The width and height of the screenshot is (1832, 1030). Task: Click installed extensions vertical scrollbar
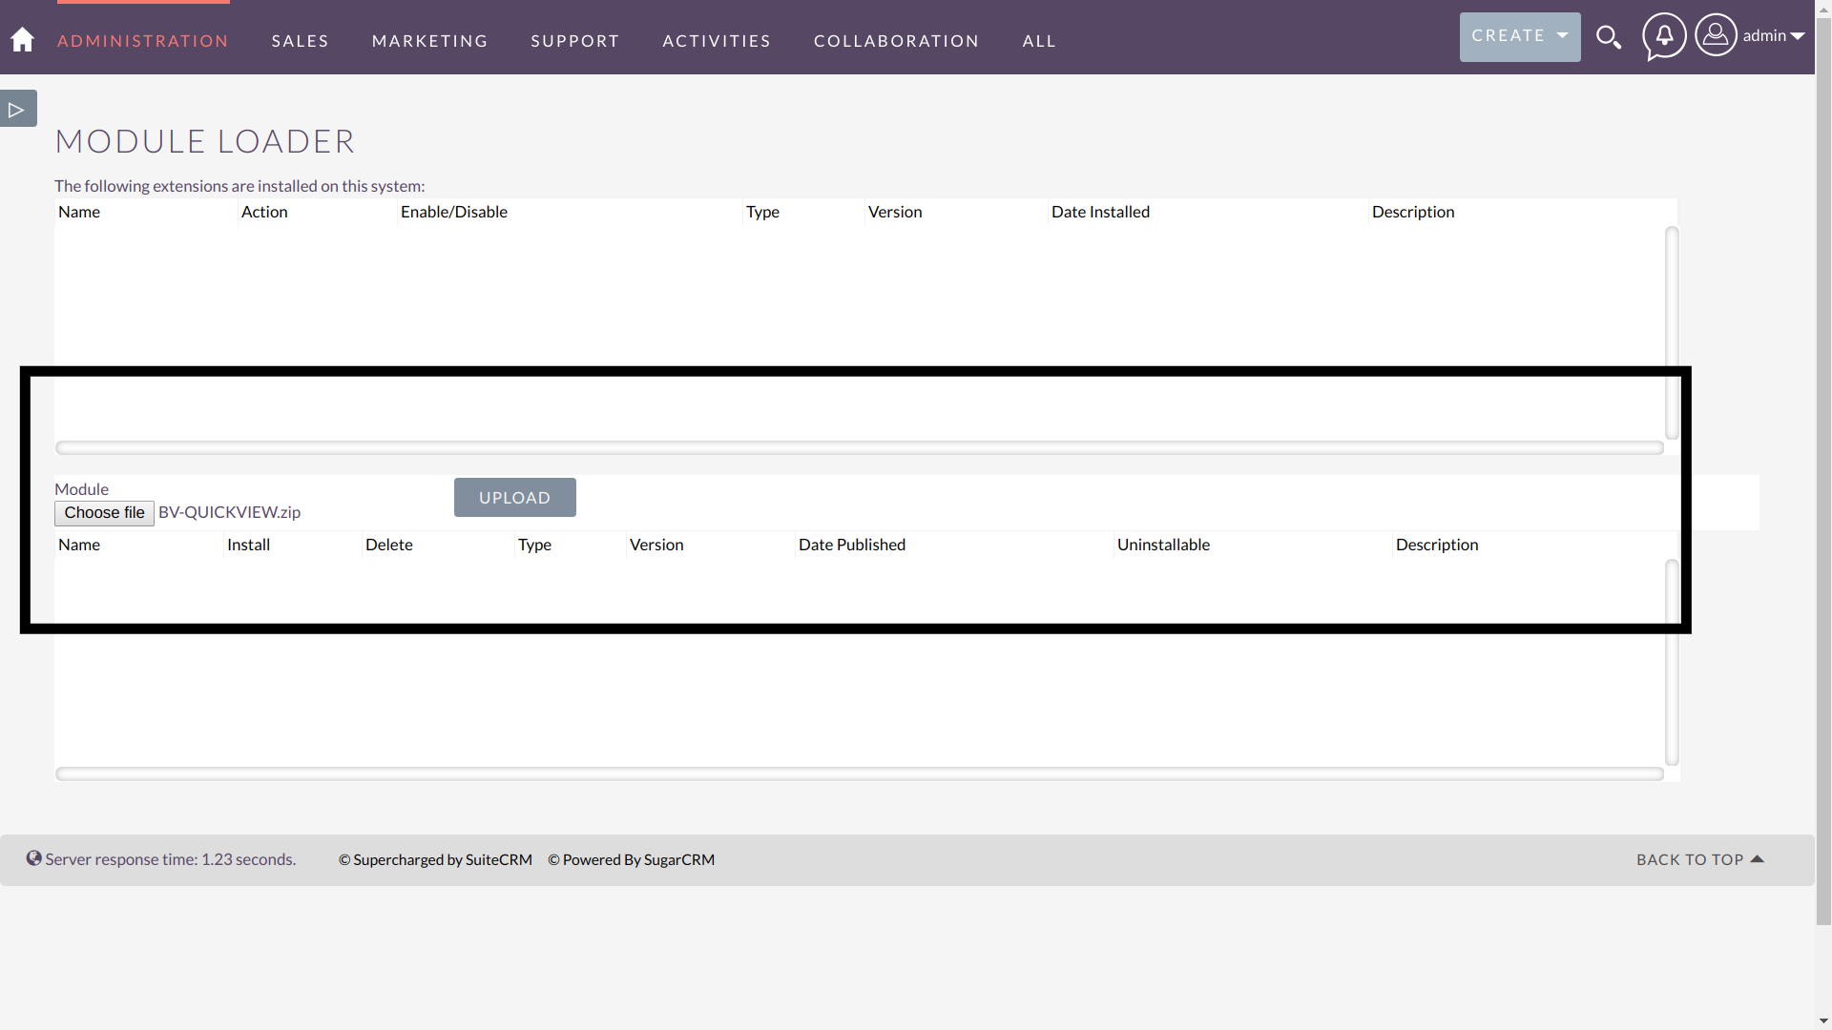pyautogui.click(x=1672, y=333)
